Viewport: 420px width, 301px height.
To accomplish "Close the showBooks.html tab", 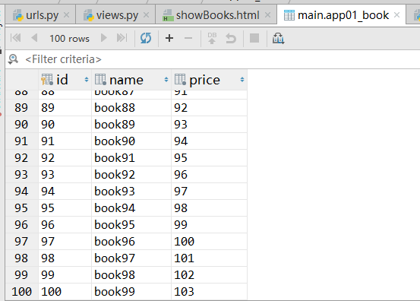I will click(267, 15).
